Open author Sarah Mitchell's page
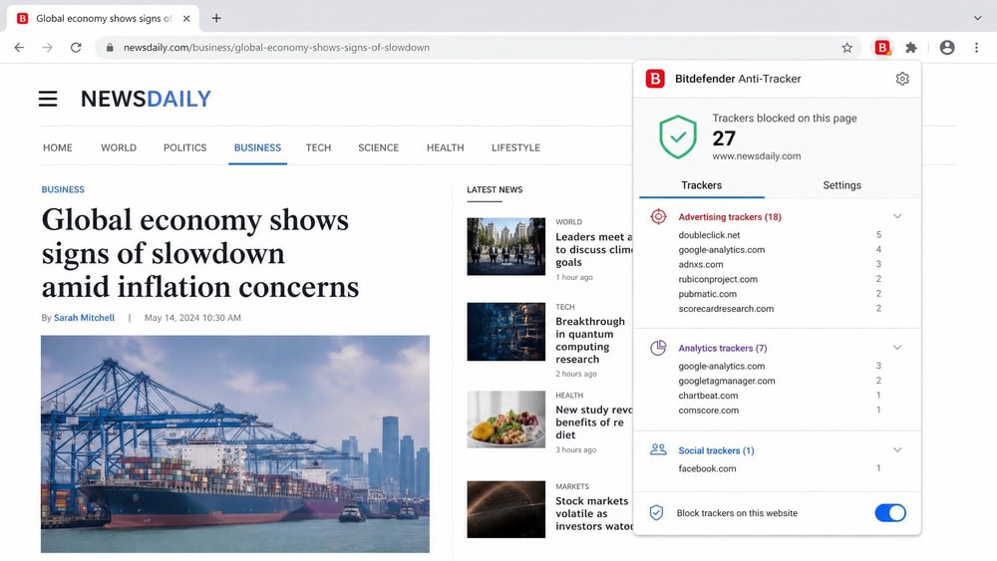The width and height of the screenshot is (997, 561). 84,318
